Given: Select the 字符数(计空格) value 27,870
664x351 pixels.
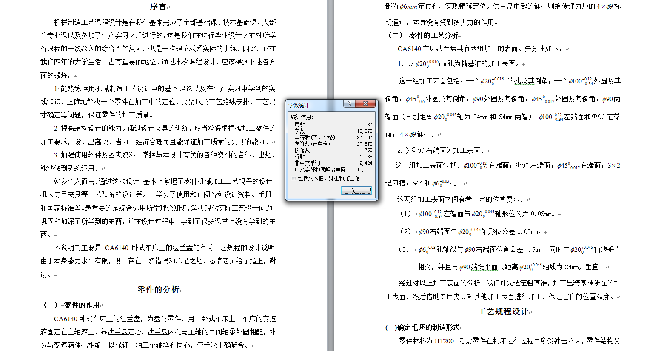Looking at the screenshot, I should (x=365, y=144).
